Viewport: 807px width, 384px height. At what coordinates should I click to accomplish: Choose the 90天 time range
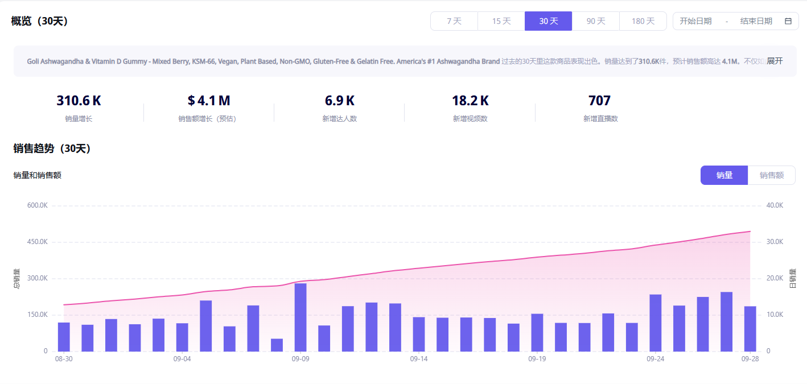coord(595,21)
